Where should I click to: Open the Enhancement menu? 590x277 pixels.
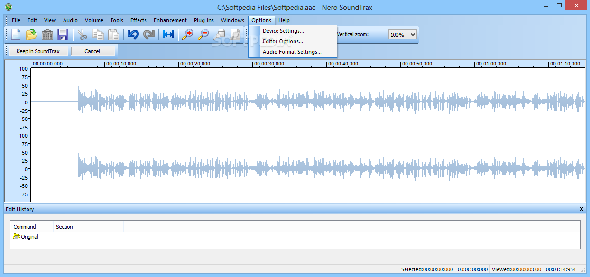(x=170, y=20)
